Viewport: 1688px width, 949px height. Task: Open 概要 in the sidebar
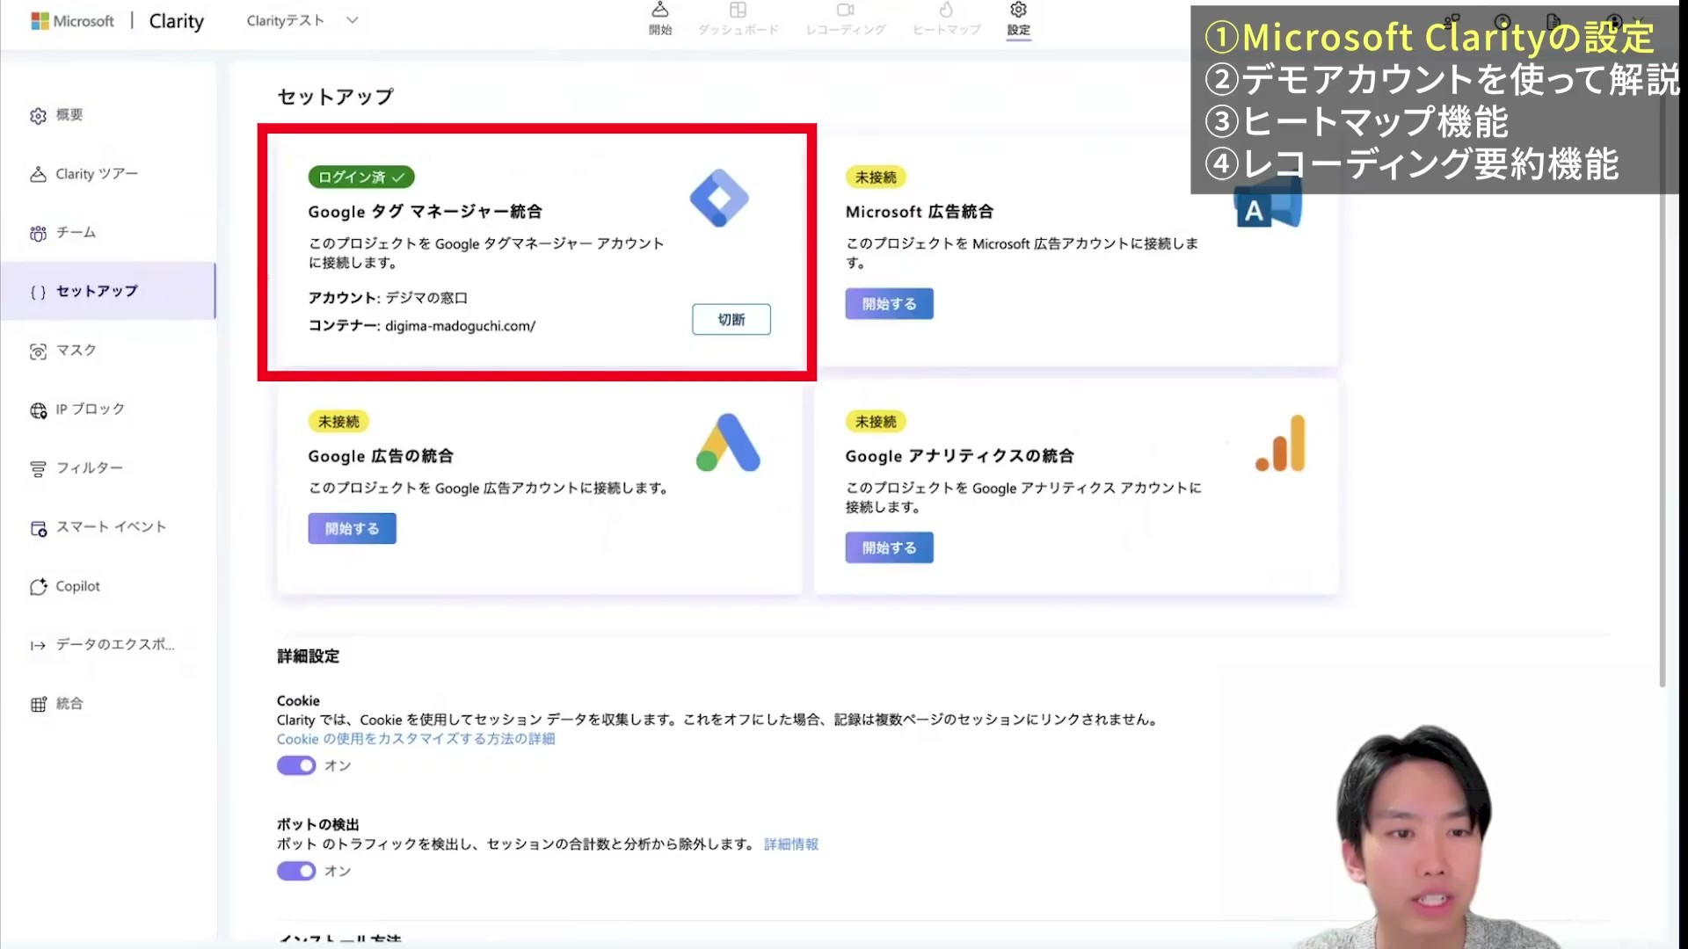point(109,115)
